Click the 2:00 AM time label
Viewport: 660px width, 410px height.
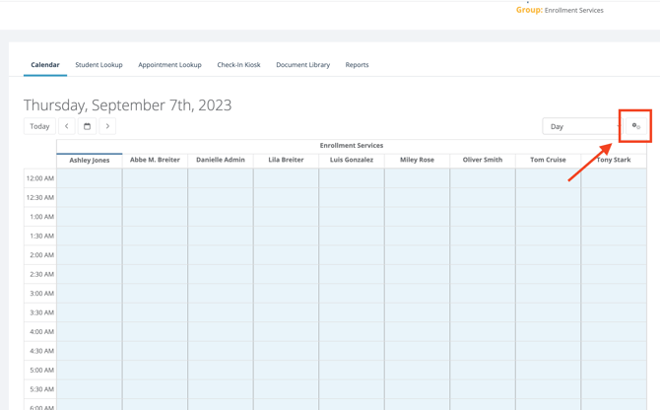[41, 255]
